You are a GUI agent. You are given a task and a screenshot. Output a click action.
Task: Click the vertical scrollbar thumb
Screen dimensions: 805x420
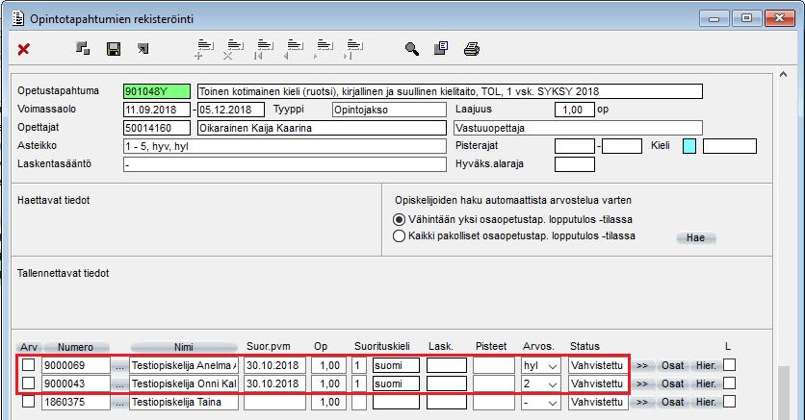point(784,393)
